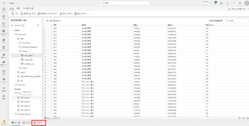Click the New measure button
The width and height of the screenshot is (249, 126).
[x=81, y=14]
